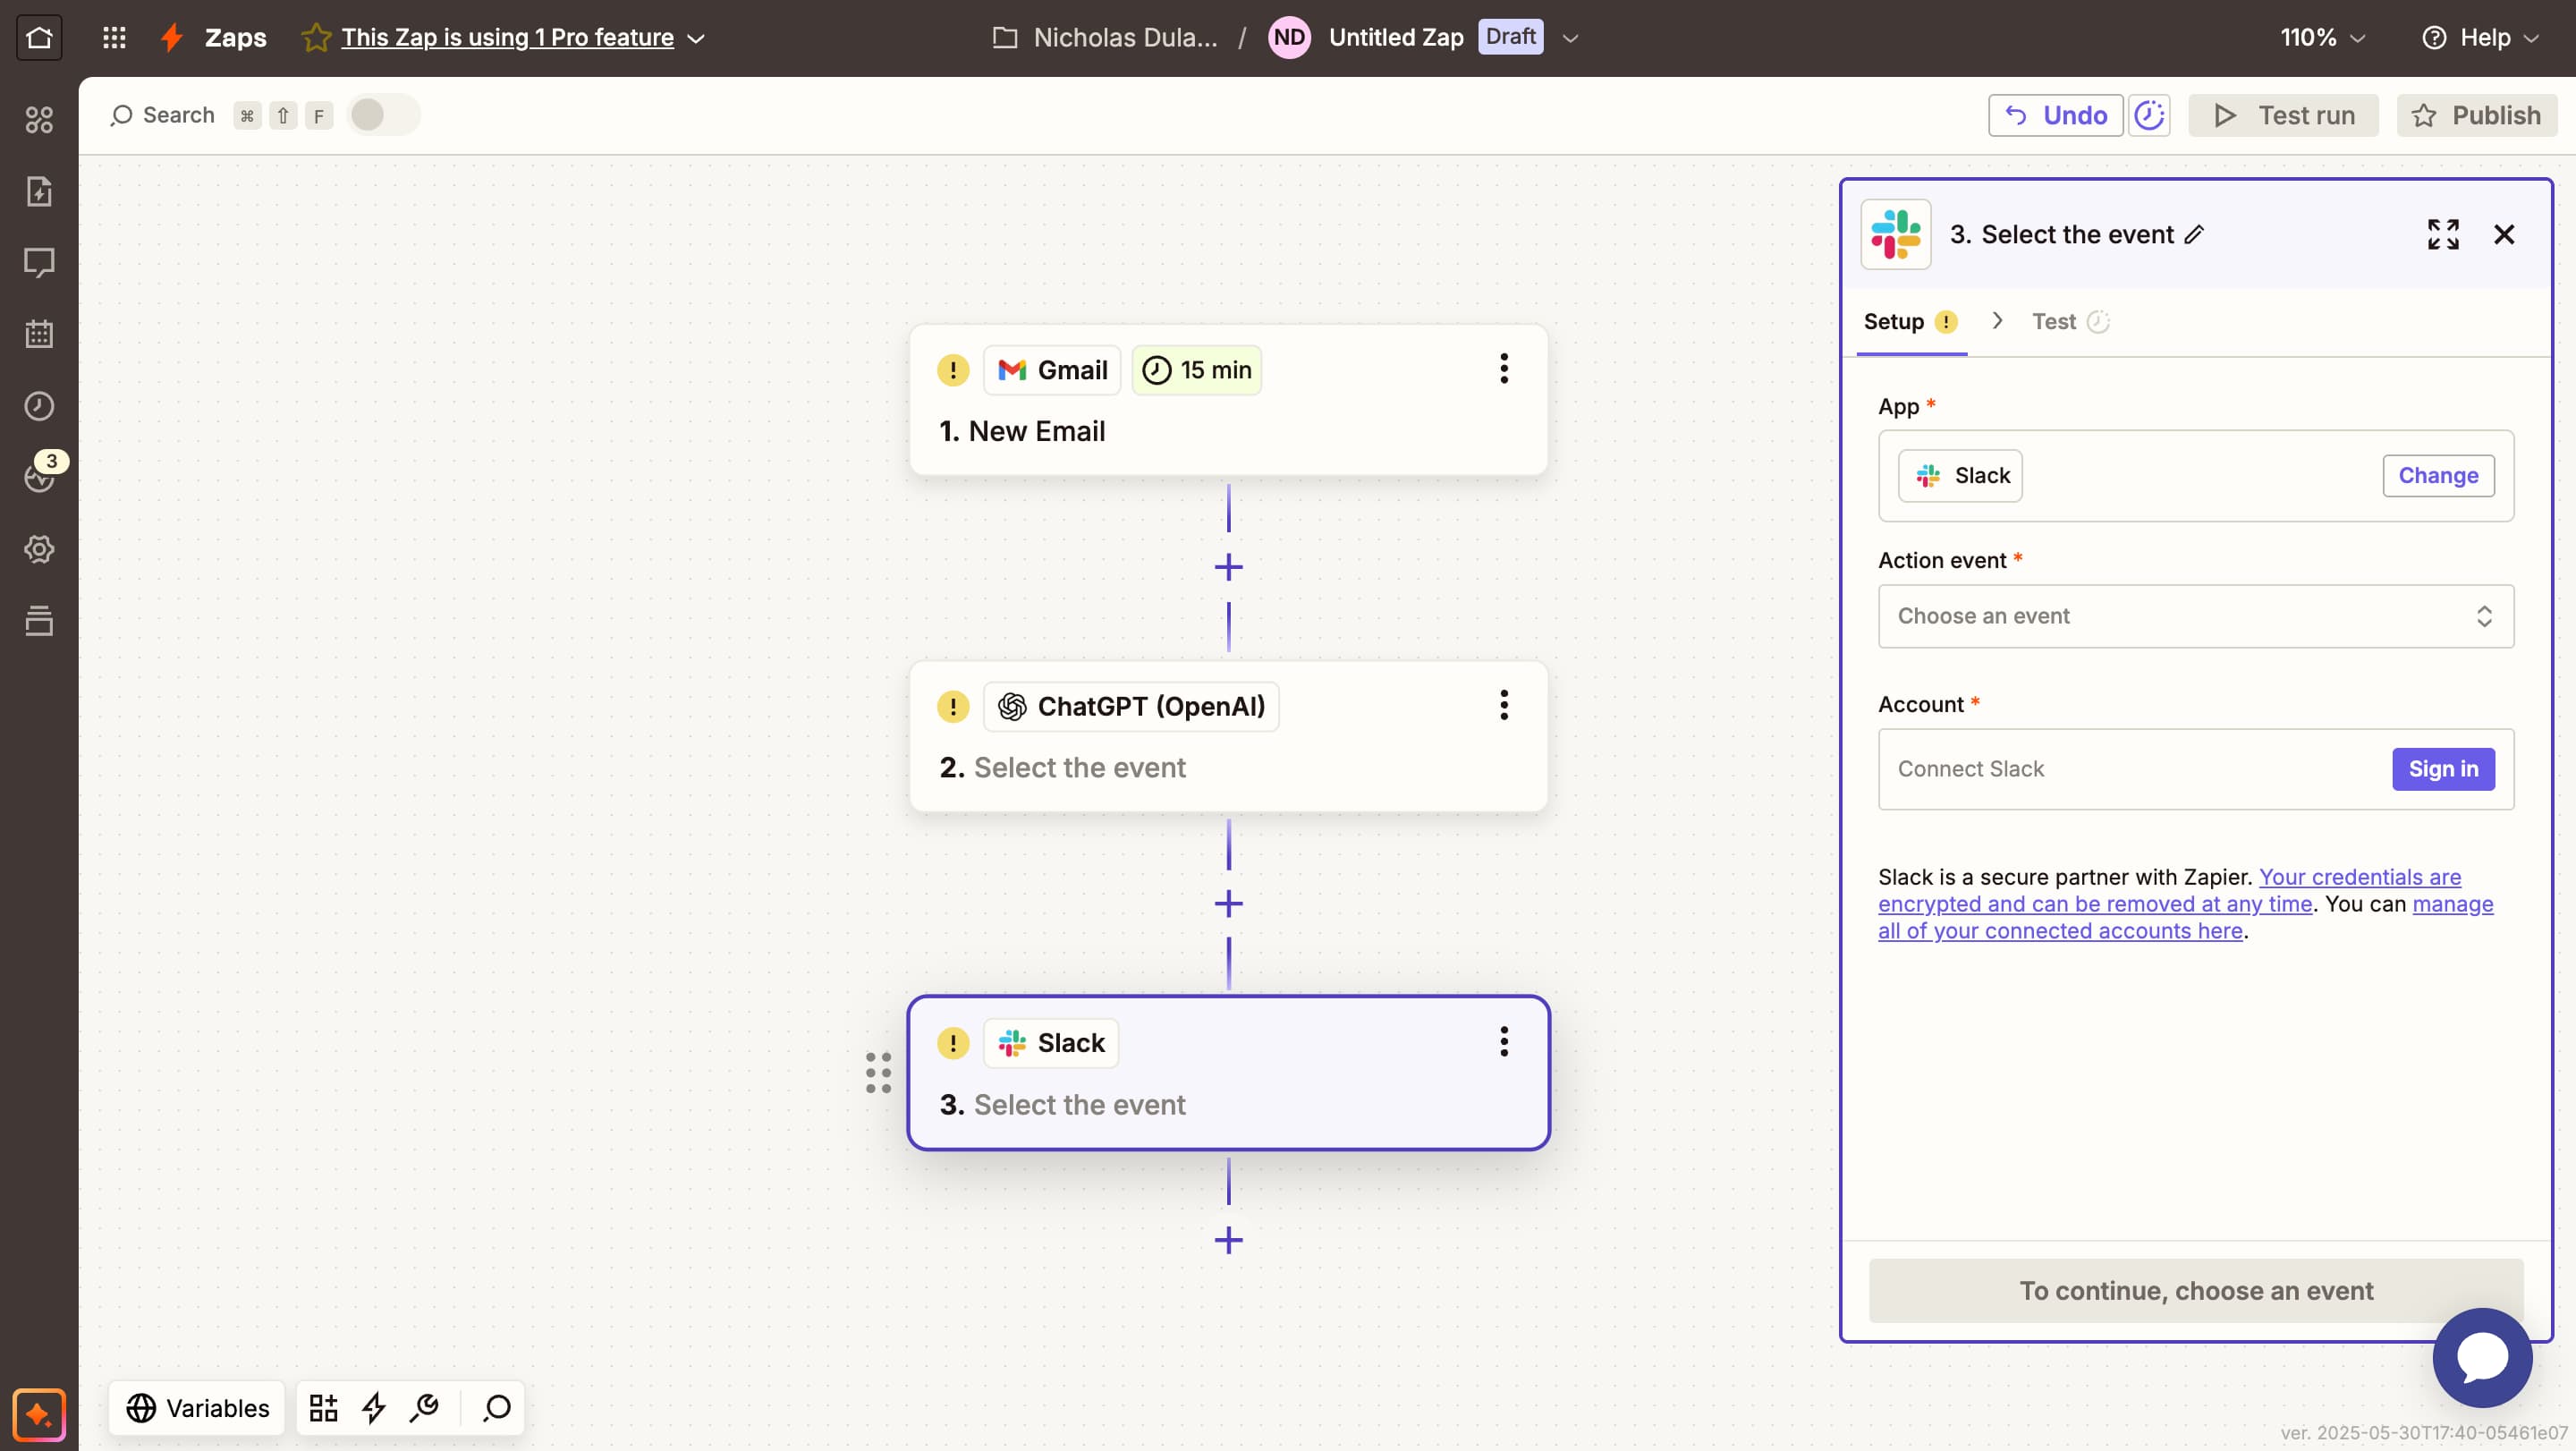Open the AI copilot sparkle icon
This screenshot has width=2576, height=1451.
(x=39, y=1414)
